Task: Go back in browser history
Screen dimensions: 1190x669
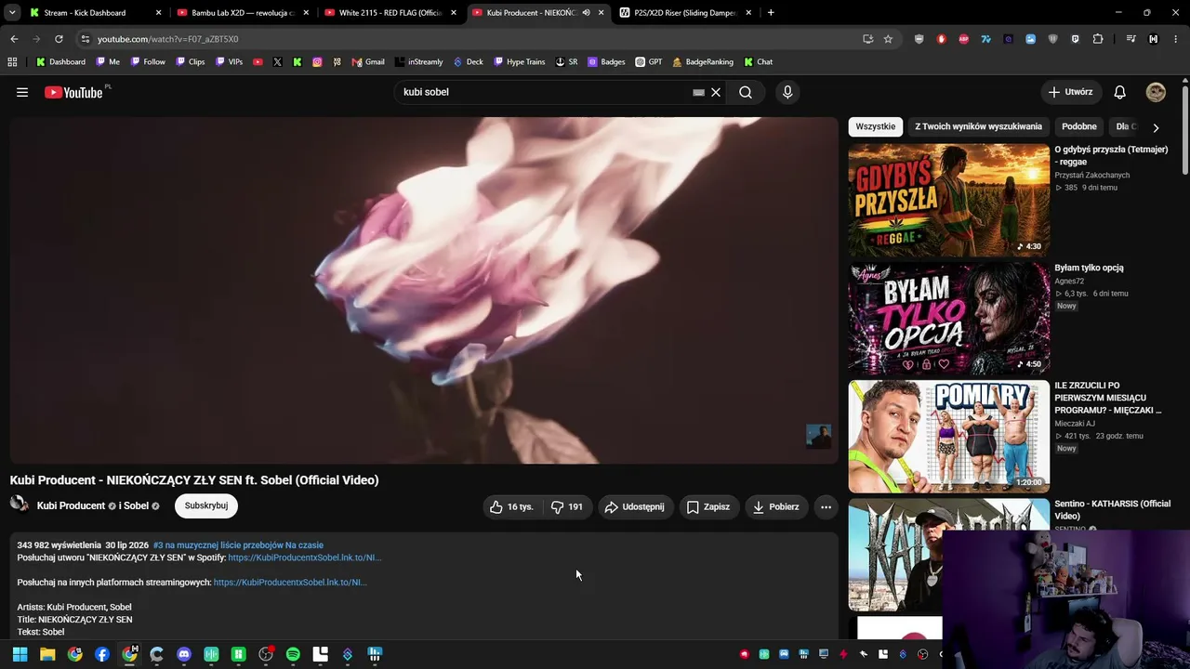Action: click(14, 39)
